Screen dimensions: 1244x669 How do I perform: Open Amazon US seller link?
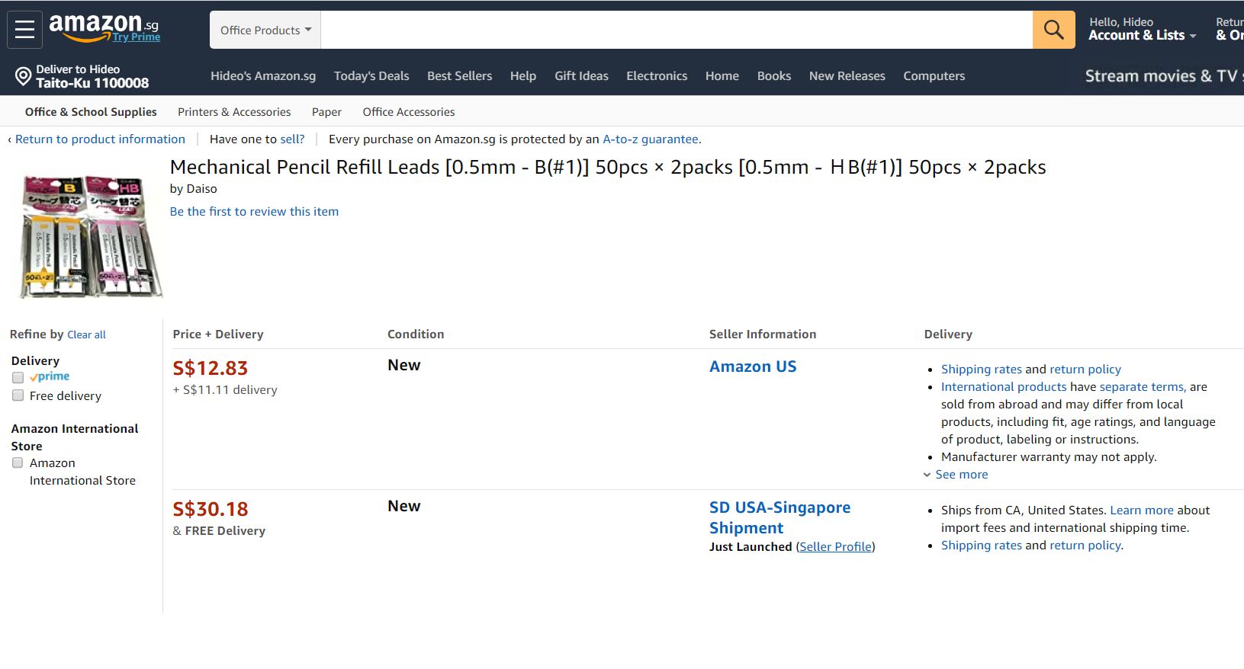pyautogui.click(x=753, y=367)
